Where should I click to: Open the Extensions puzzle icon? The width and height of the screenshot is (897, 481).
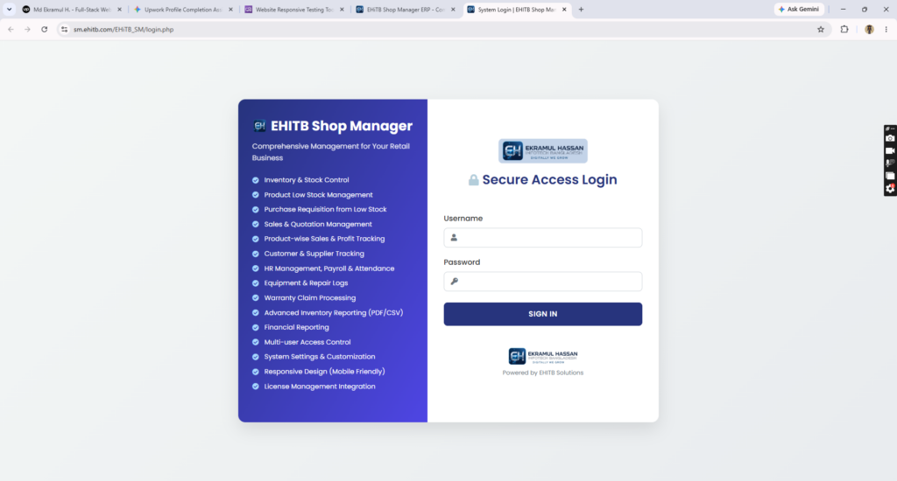(x=844, y=29)
